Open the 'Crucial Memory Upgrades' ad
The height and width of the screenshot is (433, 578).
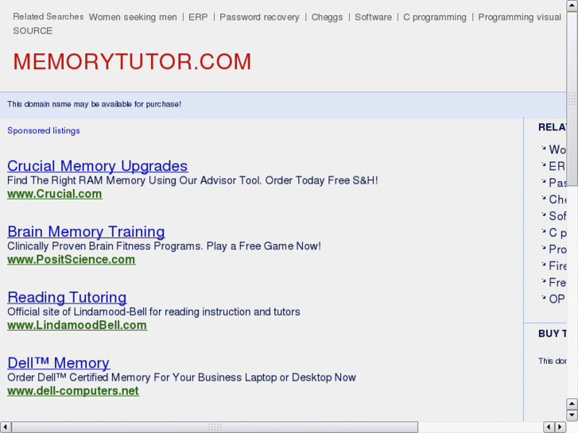(97, 166)
